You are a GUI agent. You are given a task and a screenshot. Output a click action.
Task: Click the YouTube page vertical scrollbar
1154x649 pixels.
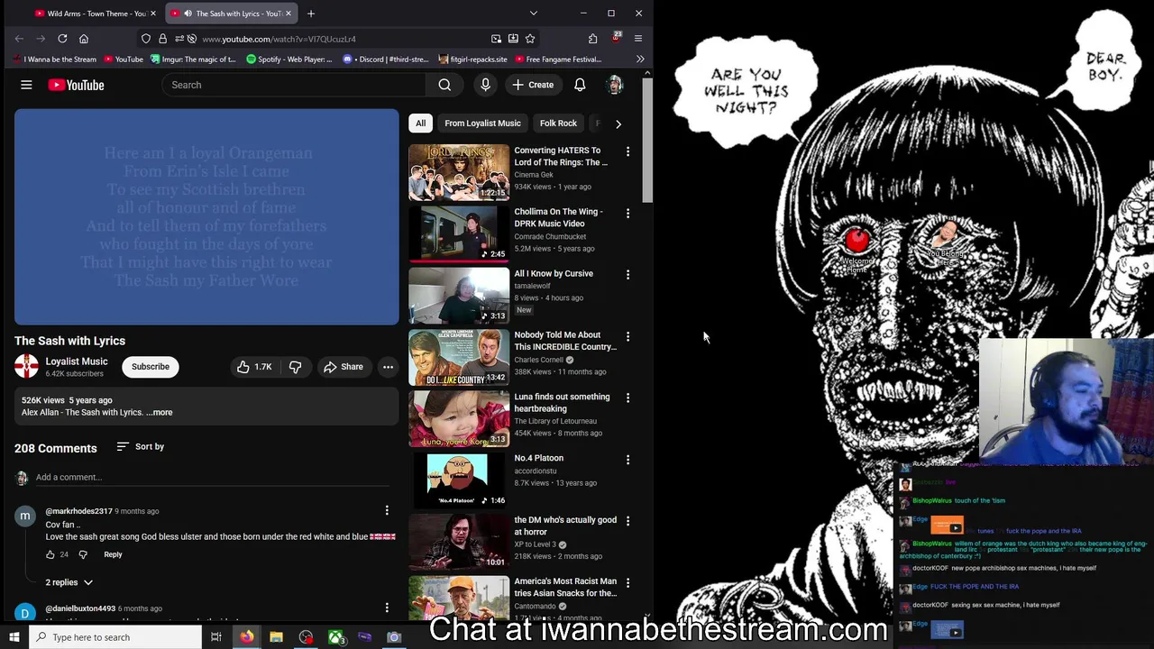pos(647,141)
